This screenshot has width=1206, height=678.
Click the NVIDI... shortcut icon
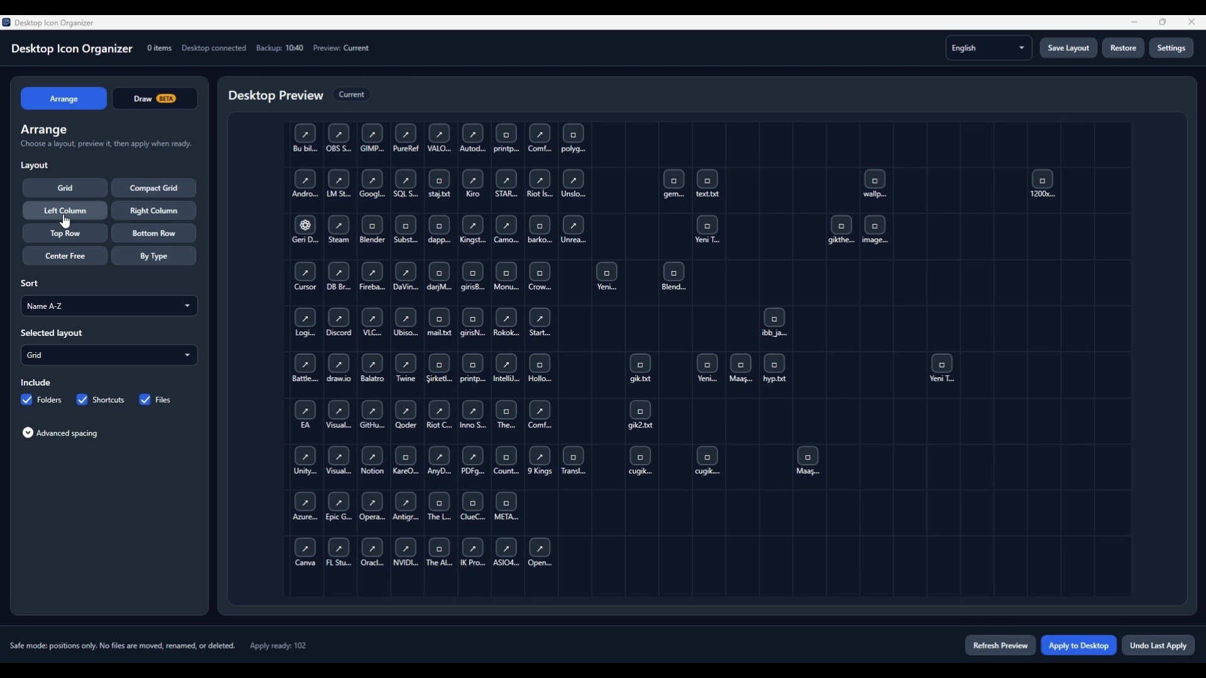(x=406, y=549)
